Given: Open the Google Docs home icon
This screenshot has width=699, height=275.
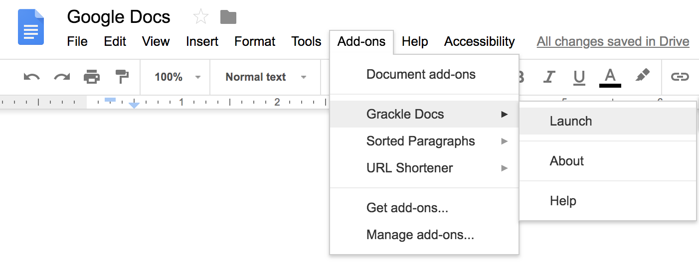Looking at the screenshot, I should tap(31, 27).
